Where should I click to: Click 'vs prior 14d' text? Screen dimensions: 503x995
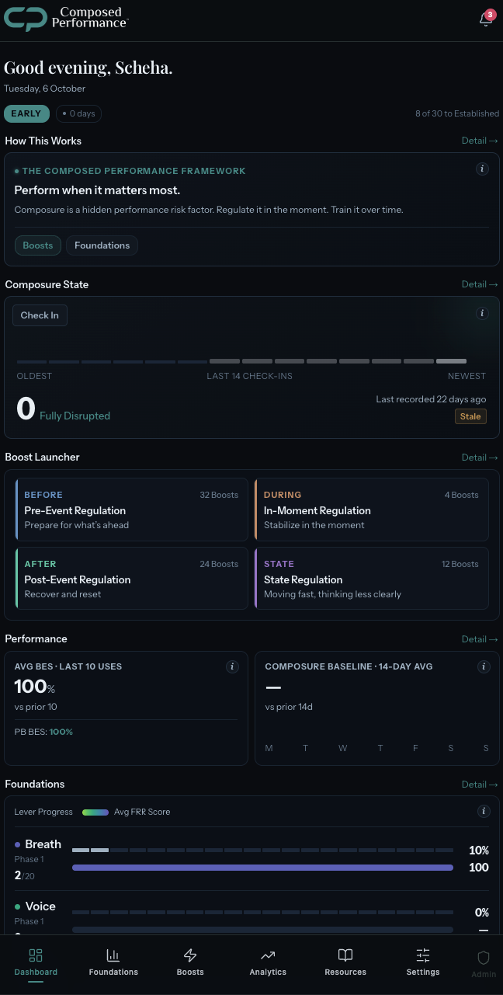click(x=288, y=707)
